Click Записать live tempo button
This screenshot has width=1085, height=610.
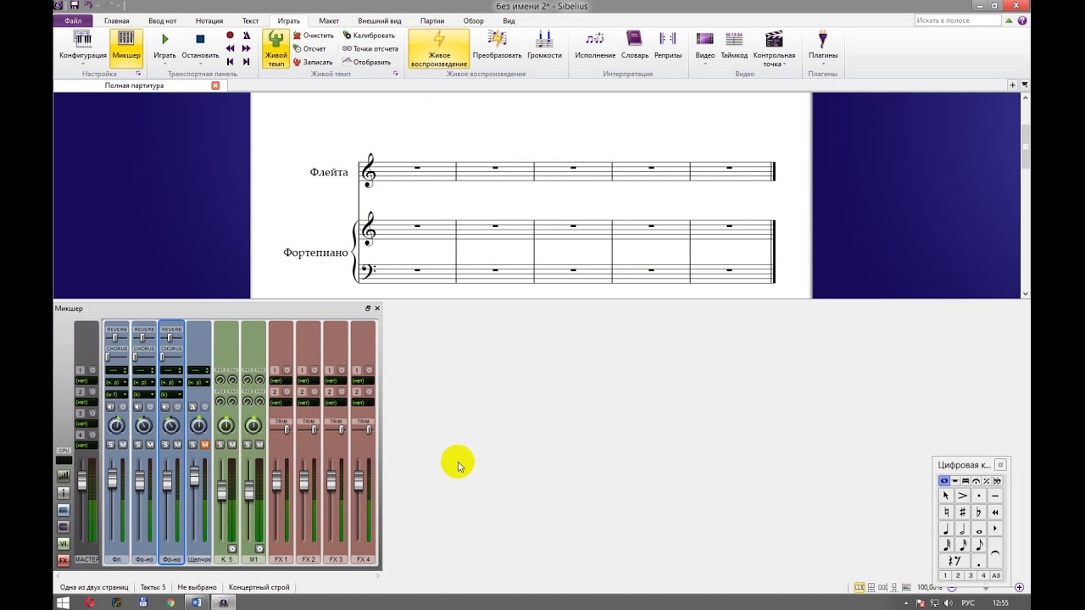click(313, 62)
